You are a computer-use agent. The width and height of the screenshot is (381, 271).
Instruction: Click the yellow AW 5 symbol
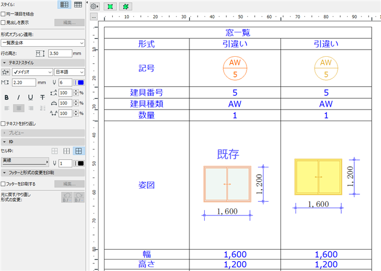point(326,68)
